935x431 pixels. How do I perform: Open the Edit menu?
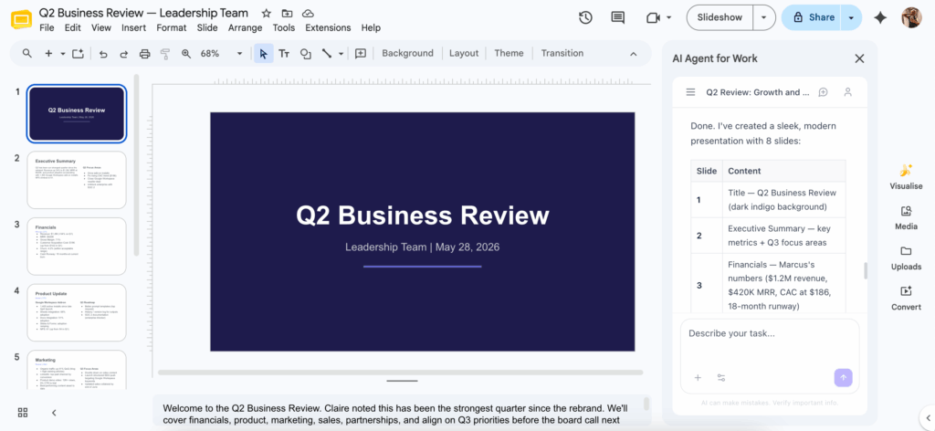point(73,28)
